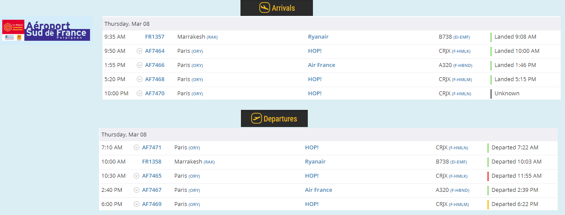The width and height of the screenshot is (565, 215).
Task: Click status text 'Departed 10:03 AM'
Action: pyautogui.click(x=517, y=162)
